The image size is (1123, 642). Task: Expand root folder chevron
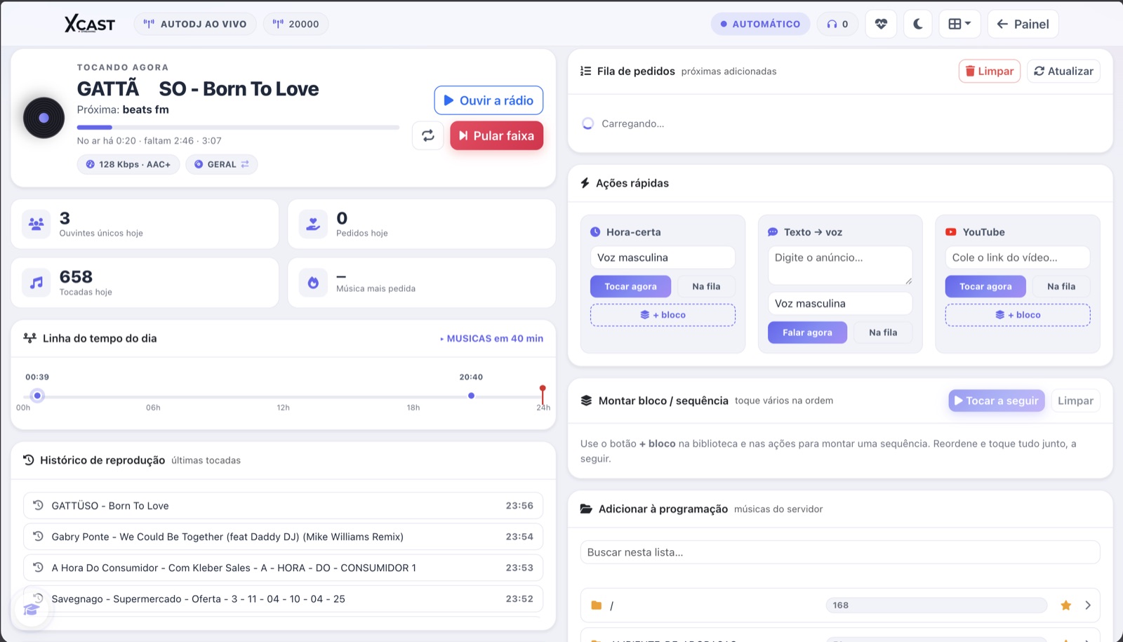[1088, 605]
